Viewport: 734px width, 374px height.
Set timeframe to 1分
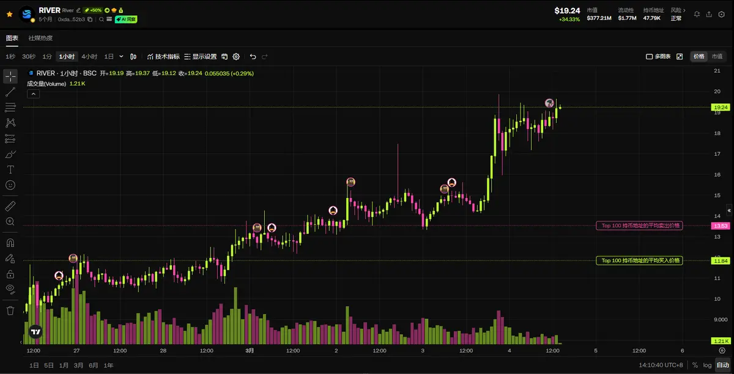pos(47,56)
